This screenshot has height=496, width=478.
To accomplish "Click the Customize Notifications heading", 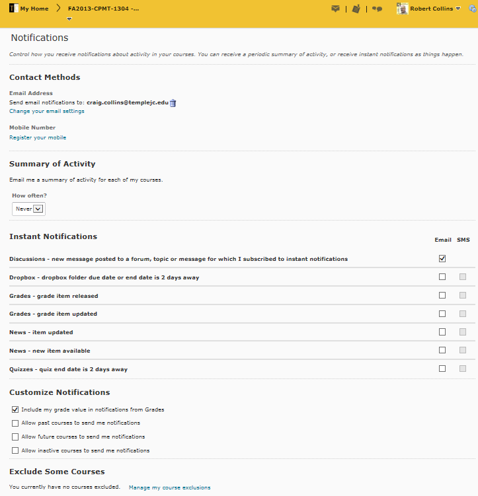I will [60, 392].
